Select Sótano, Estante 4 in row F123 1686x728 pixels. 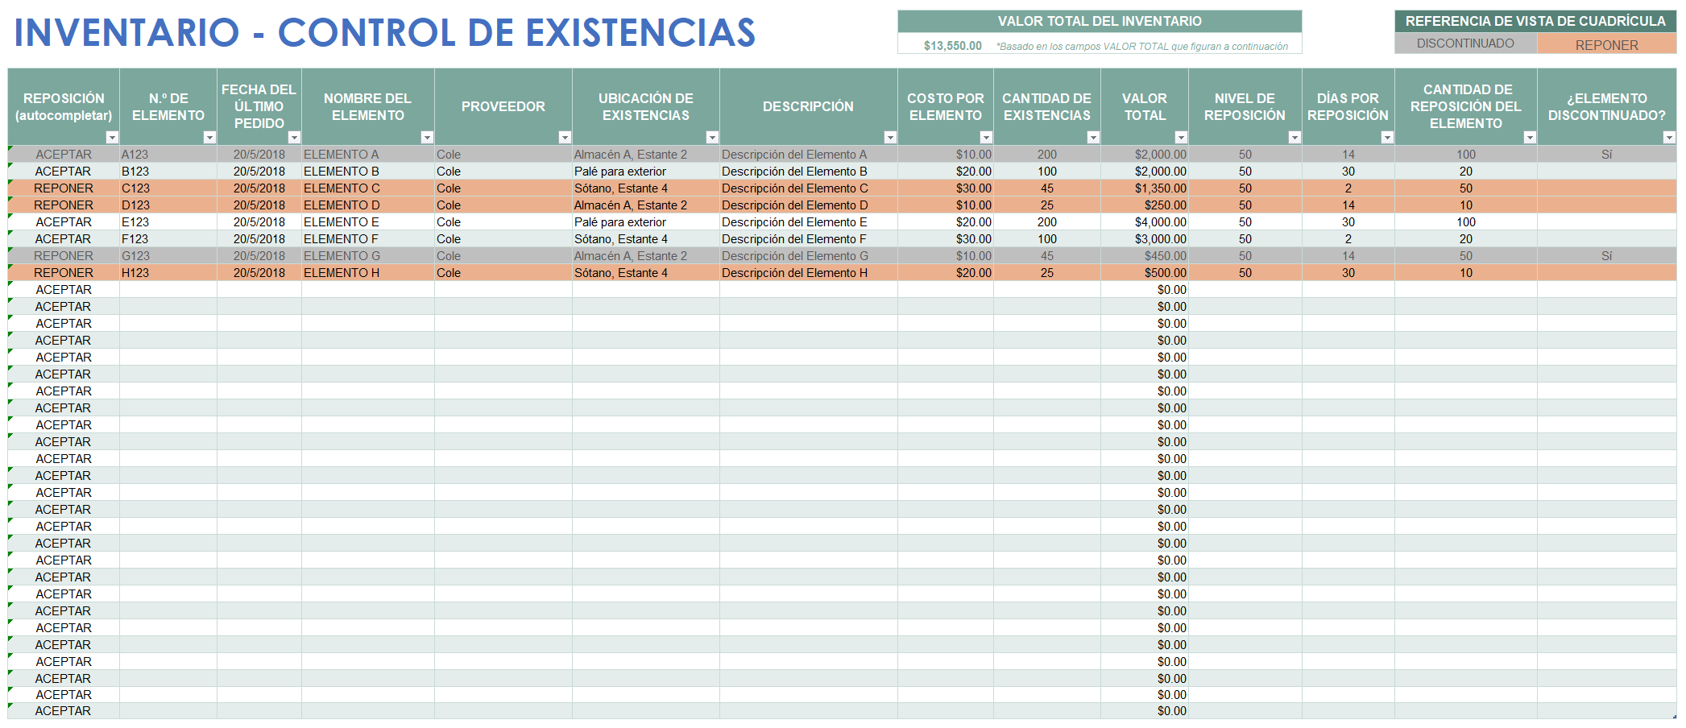point(646,239)
